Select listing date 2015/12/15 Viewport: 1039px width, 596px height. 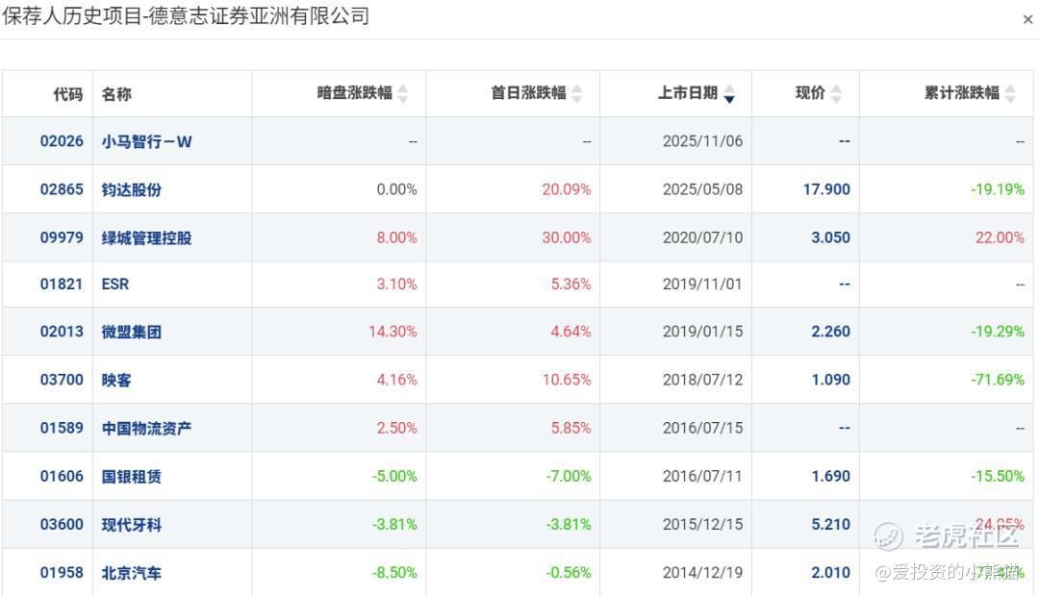(x=702, y=525)
